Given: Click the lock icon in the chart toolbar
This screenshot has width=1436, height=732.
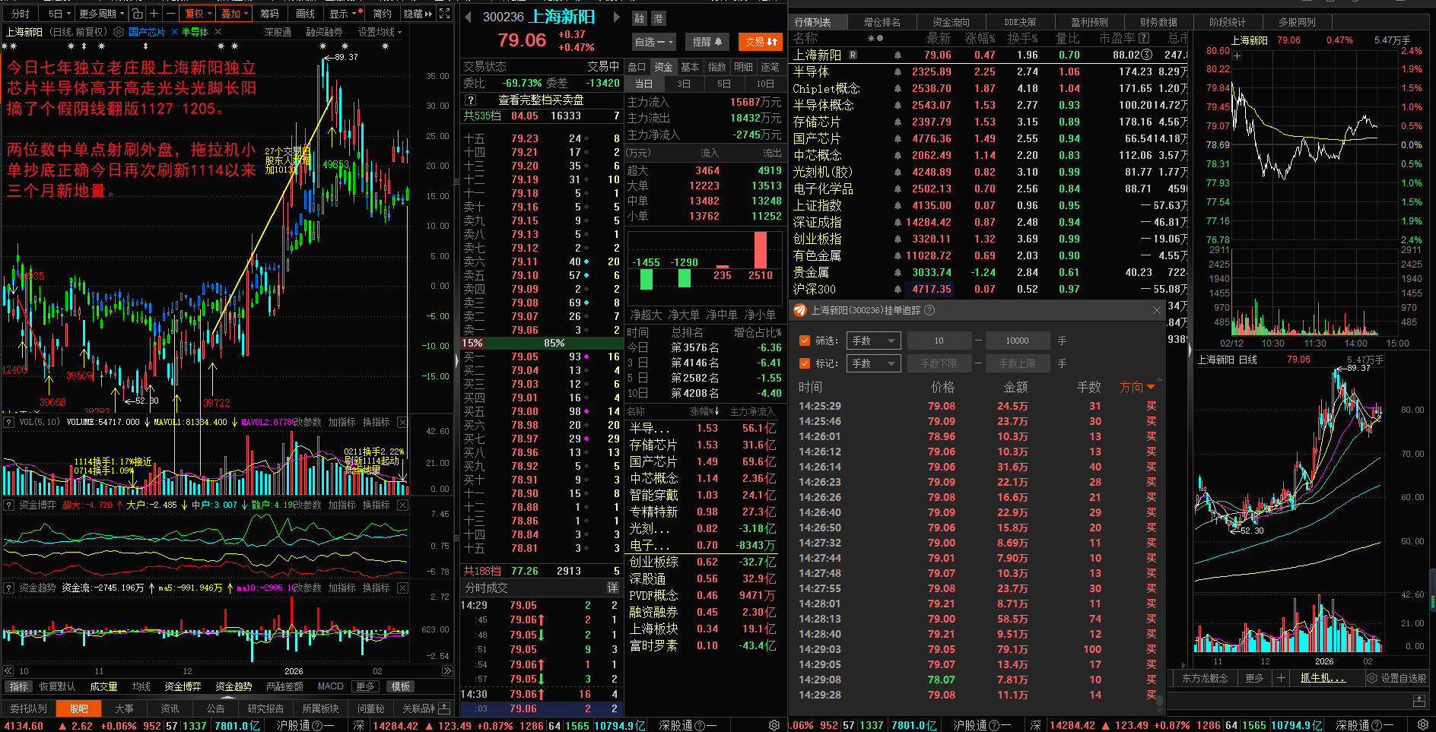Looking at the screenshot, I should coord(137,14).
